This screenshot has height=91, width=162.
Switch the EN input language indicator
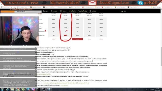coord(147,89)
